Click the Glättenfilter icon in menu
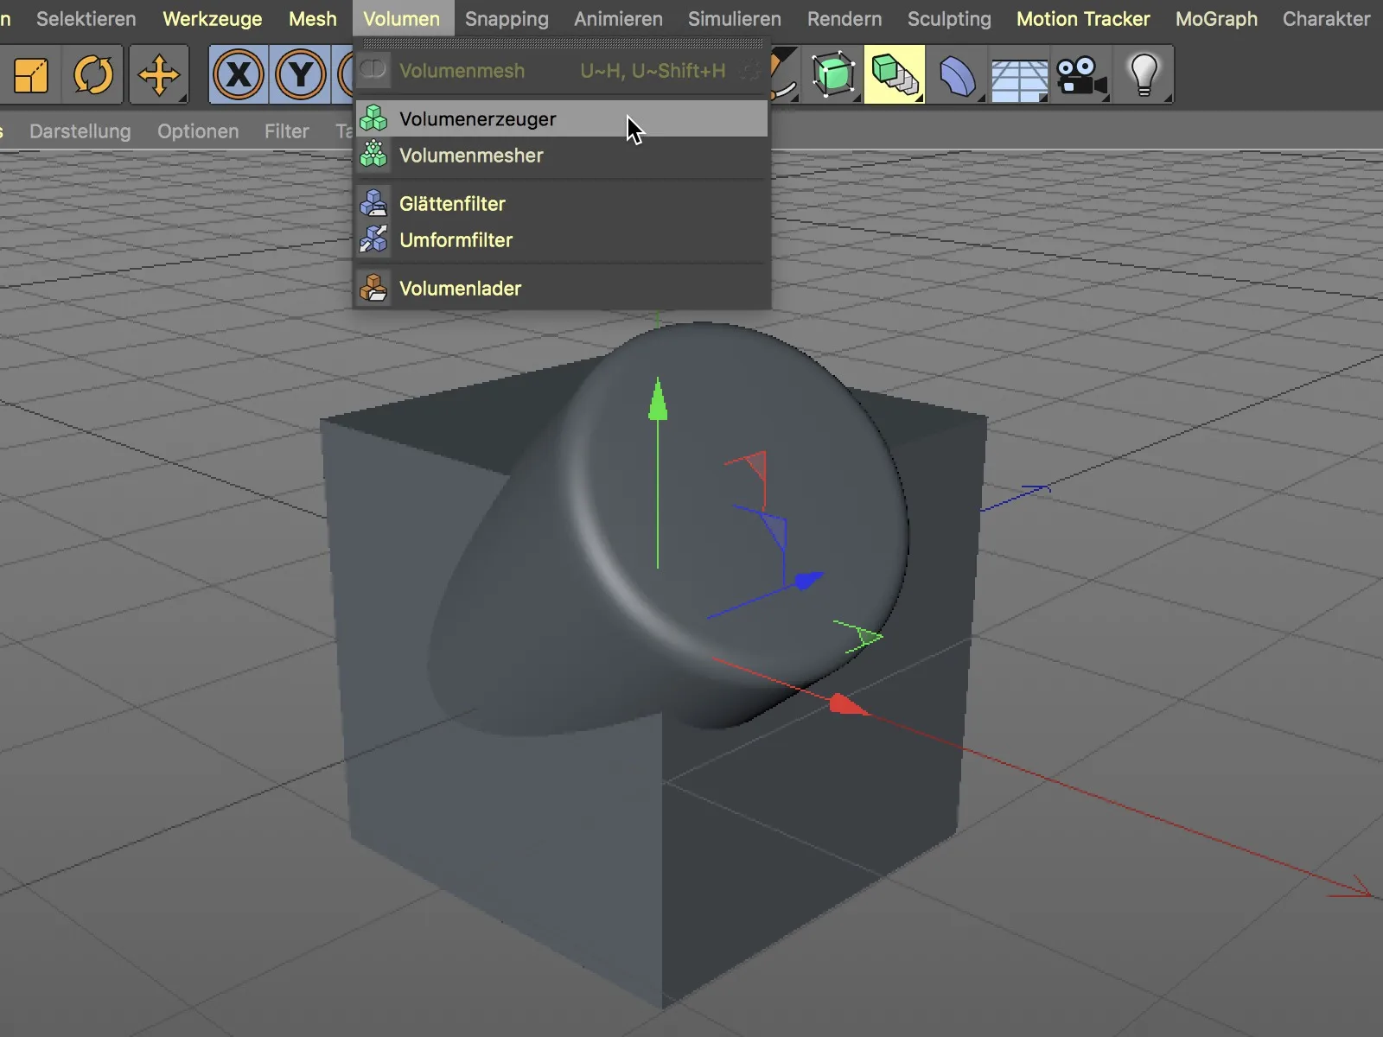The image size is (1383, 1037). click(x=373, y=203)
